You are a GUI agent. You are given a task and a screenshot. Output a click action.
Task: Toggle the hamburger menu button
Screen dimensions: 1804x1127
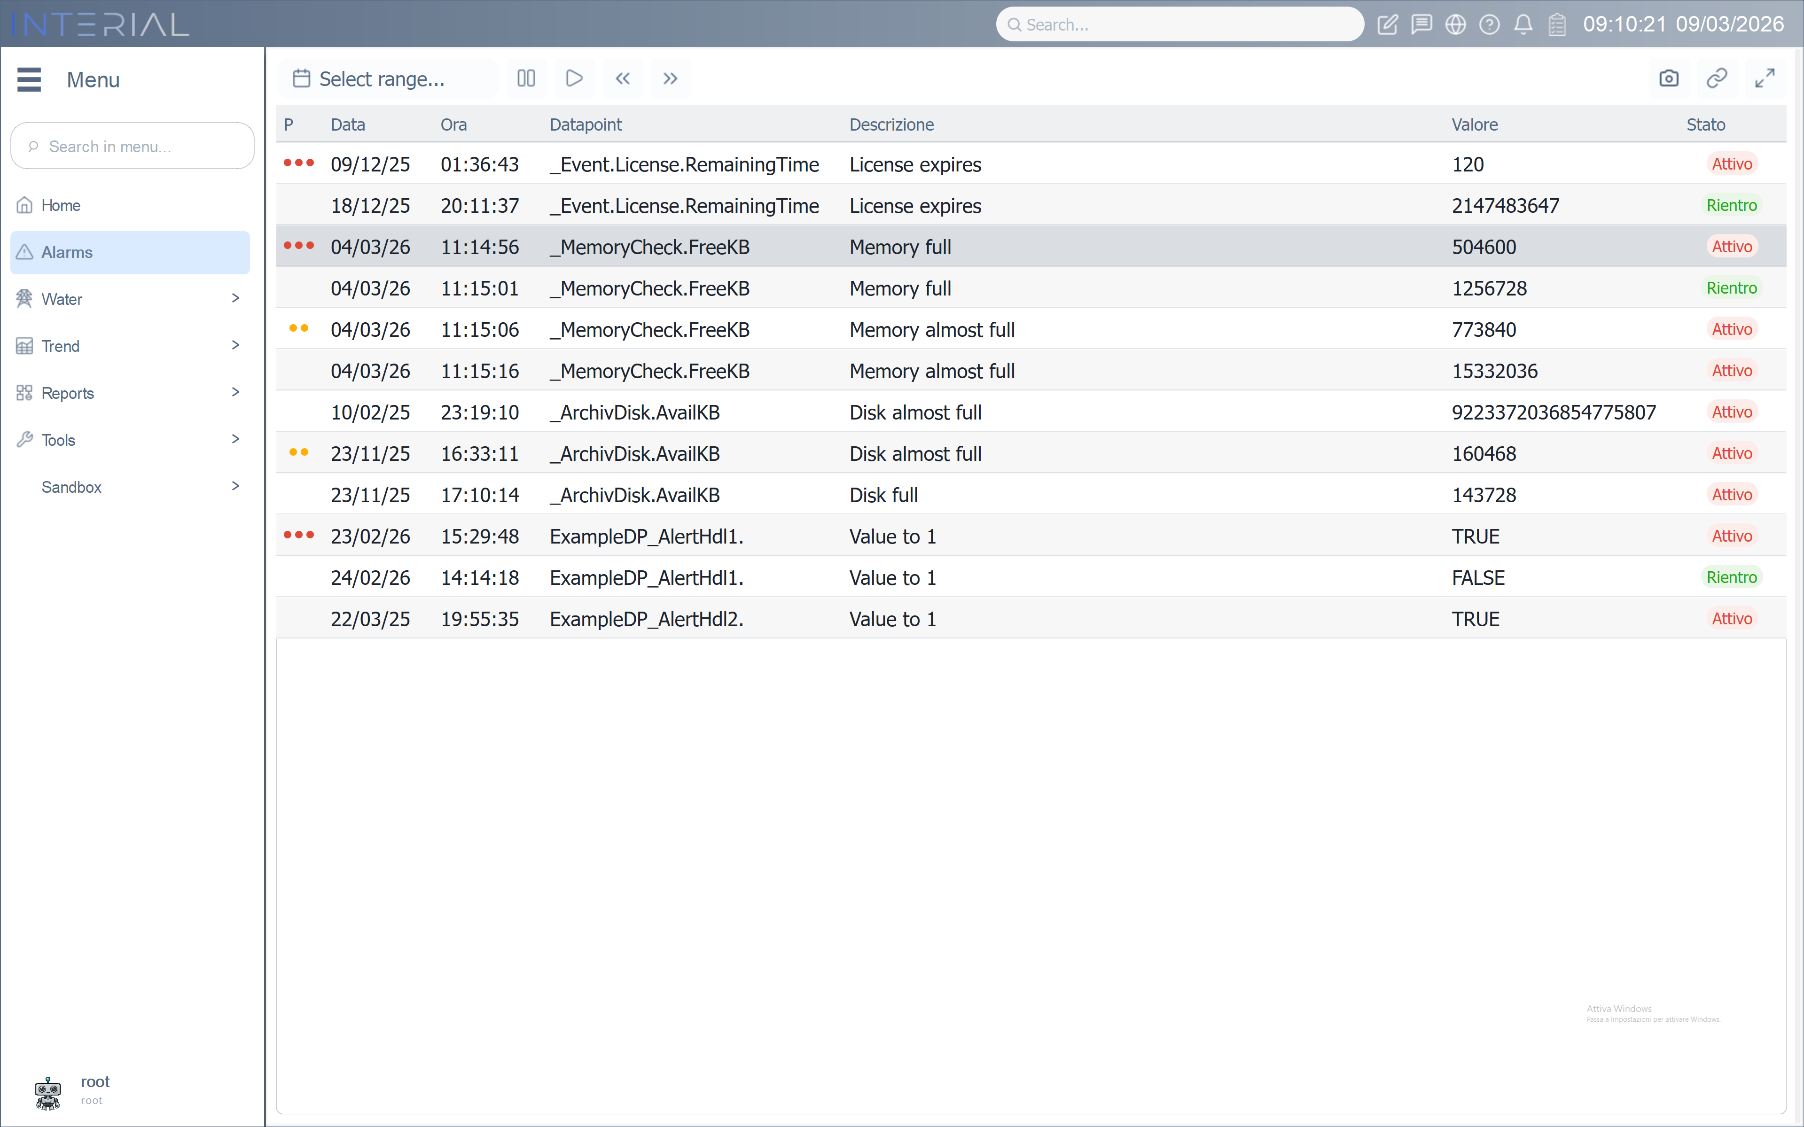pyautogui.click(x=29, y=79)
